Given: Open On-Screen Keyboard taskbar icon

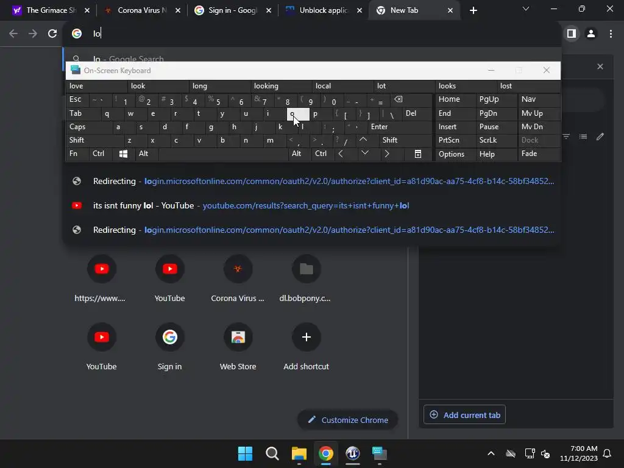Looking at the screenshot, I should point(379,453).
